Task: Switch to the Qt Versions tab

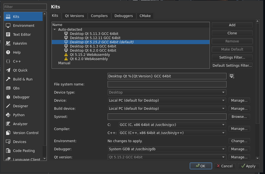Action: click(74, 16)
